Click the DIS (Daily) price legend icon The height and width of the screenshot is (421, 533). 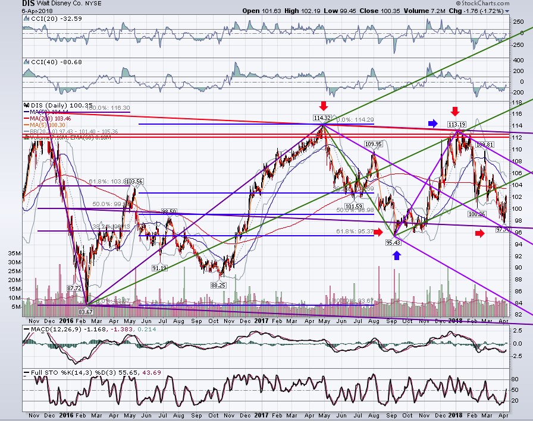pyautogui.click(x=27, y=106)
